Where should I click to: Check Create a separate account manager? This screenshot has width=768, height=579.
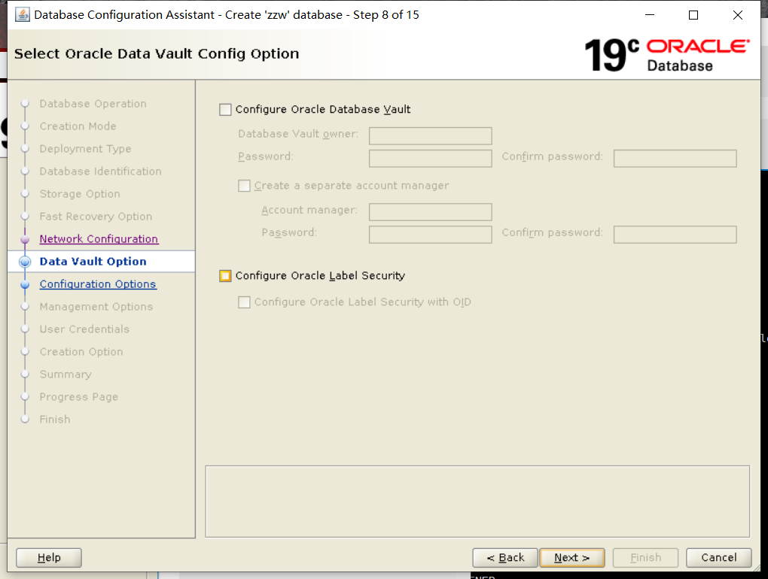coord(244,185)
